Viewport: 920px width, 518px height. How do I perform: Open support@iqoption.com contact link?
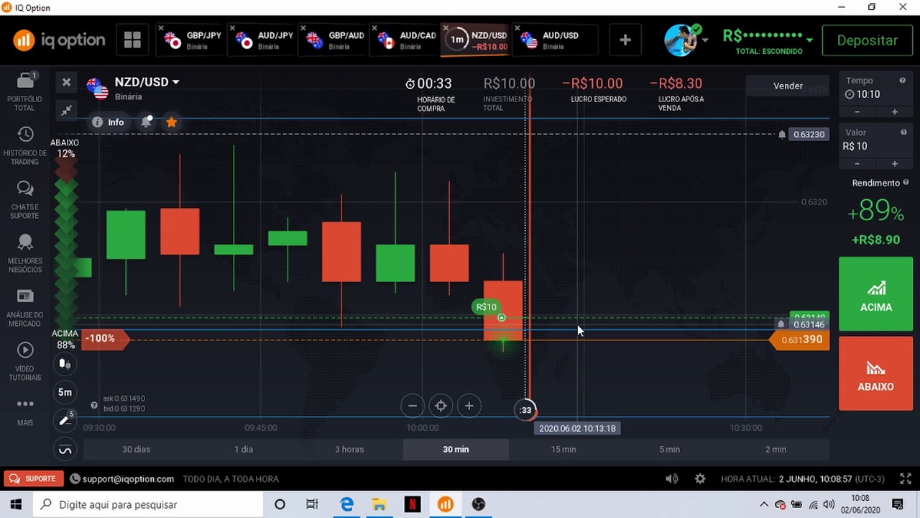coord(121,478)
